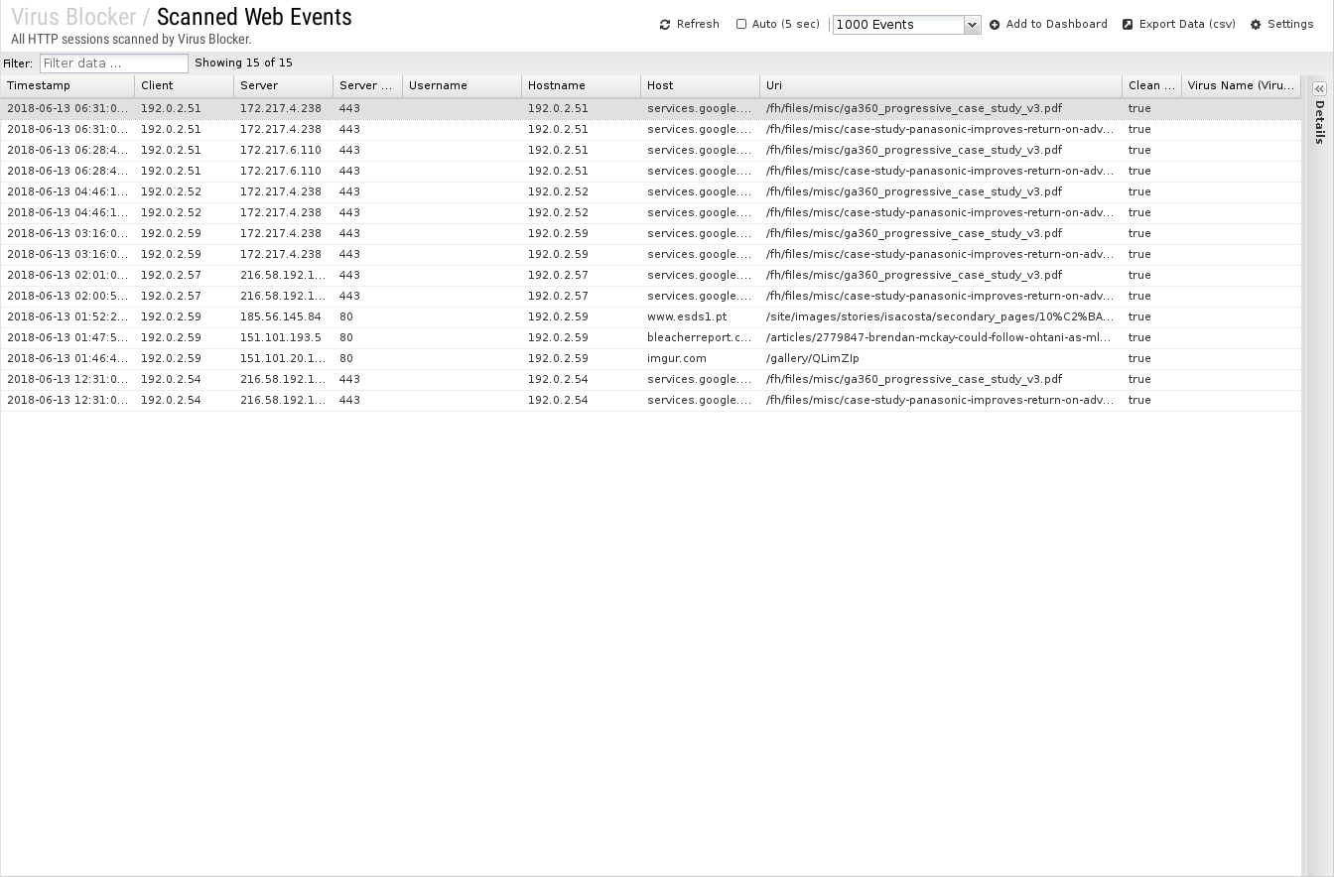
Task: Open the Virus Blocker breadcrumb link
Action: point(73,17)
